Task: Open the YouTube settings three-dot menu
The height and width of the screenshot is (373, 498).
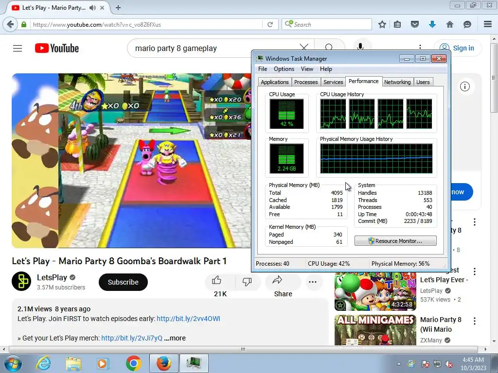Action: point(420,48)
